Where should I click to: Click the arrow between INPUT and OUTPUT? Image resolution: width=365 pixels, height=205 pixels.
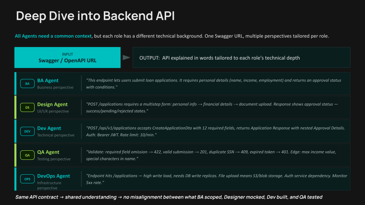126,58
